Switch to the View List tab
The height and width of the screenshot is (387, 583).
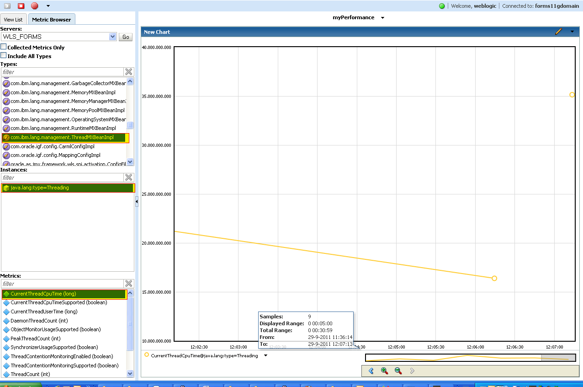point(13,20)
